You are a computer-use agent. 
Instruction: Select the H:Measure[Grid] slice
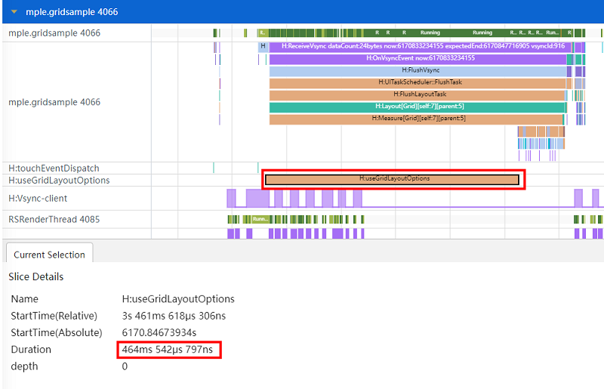click(418, 119)
